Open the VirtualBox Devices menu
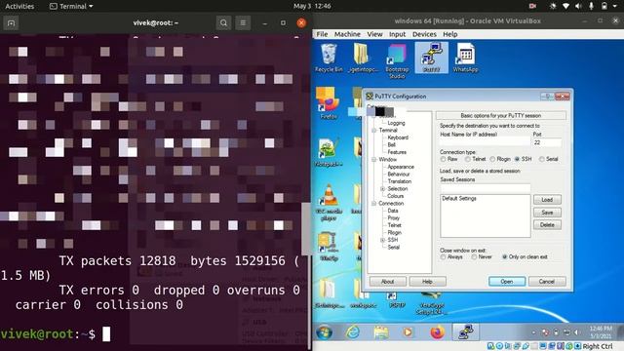This screenshot has width=624, height=351. [424, 34]
